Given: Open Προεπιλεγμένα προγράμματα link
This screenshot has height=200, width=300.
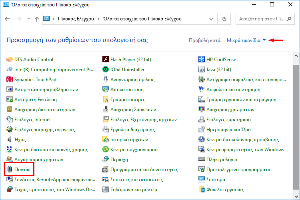Looking at the screenshot, I should pos(238,170).
